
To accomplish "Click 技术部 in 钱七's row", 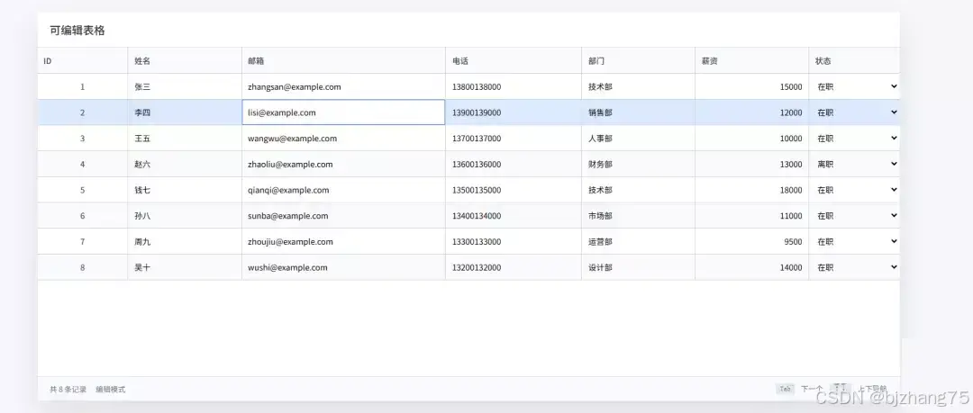I will [x=638, y=190].
